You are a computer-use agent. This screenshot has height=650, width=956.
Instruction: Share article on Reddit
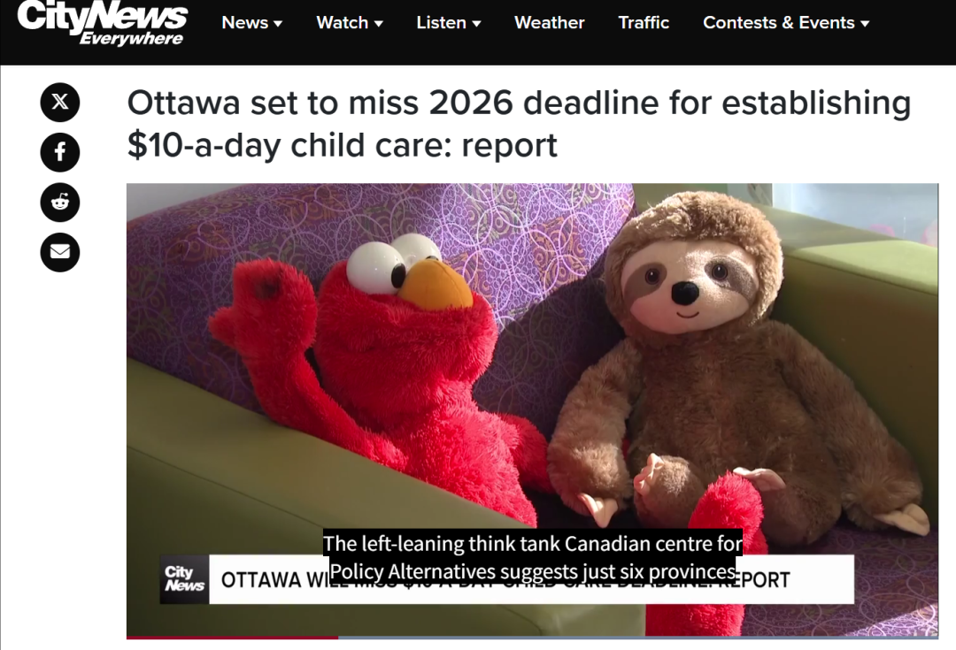coord(60,203)
